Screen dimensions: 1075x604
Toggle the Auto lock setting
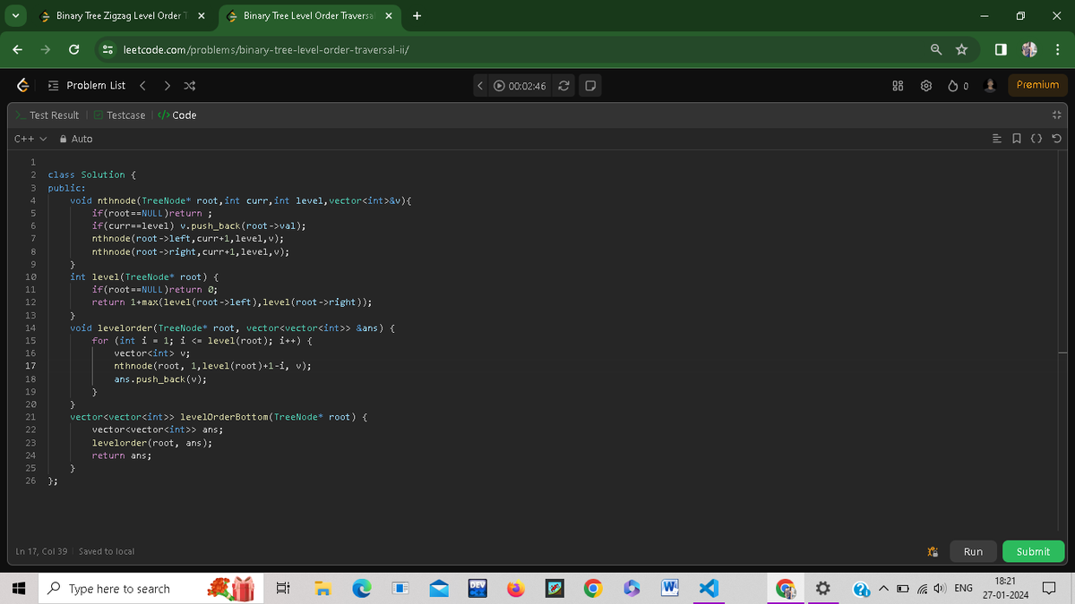[75, 139]
